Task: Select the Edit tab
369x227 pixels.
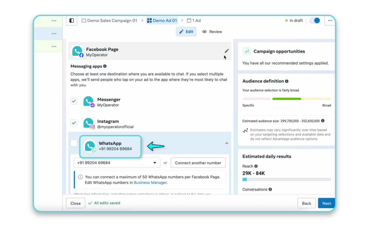Action: [x=186, y=32]
